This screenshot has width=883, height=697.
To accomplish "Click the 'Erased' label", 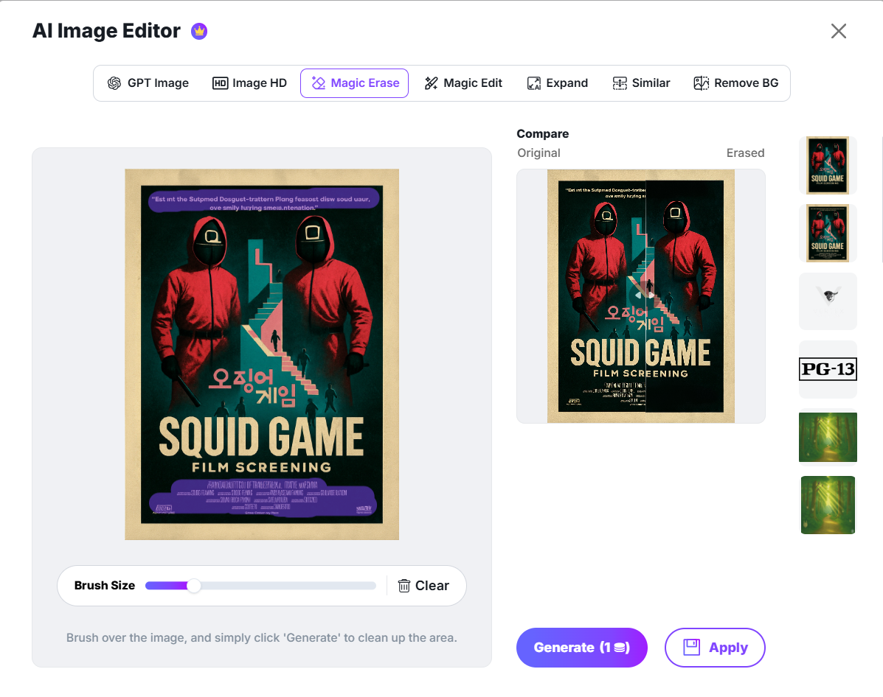I will [745, 153].
